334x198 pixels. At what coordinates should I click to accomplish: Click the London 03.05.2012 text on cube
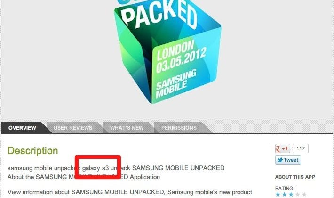coord(181,57)
